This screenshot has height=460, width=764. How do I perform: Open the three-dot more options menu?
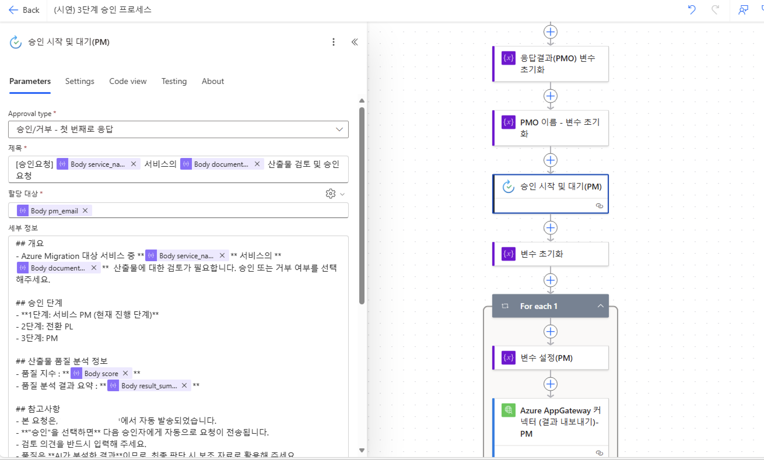[x=333, y=42]
